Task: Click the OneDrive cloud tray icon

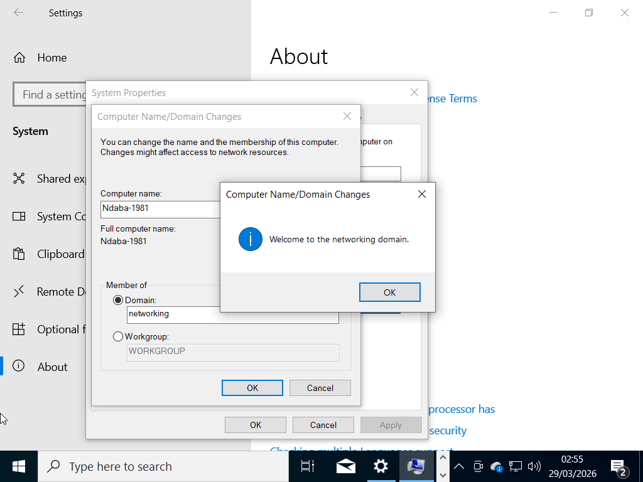Action: (497, 466)
